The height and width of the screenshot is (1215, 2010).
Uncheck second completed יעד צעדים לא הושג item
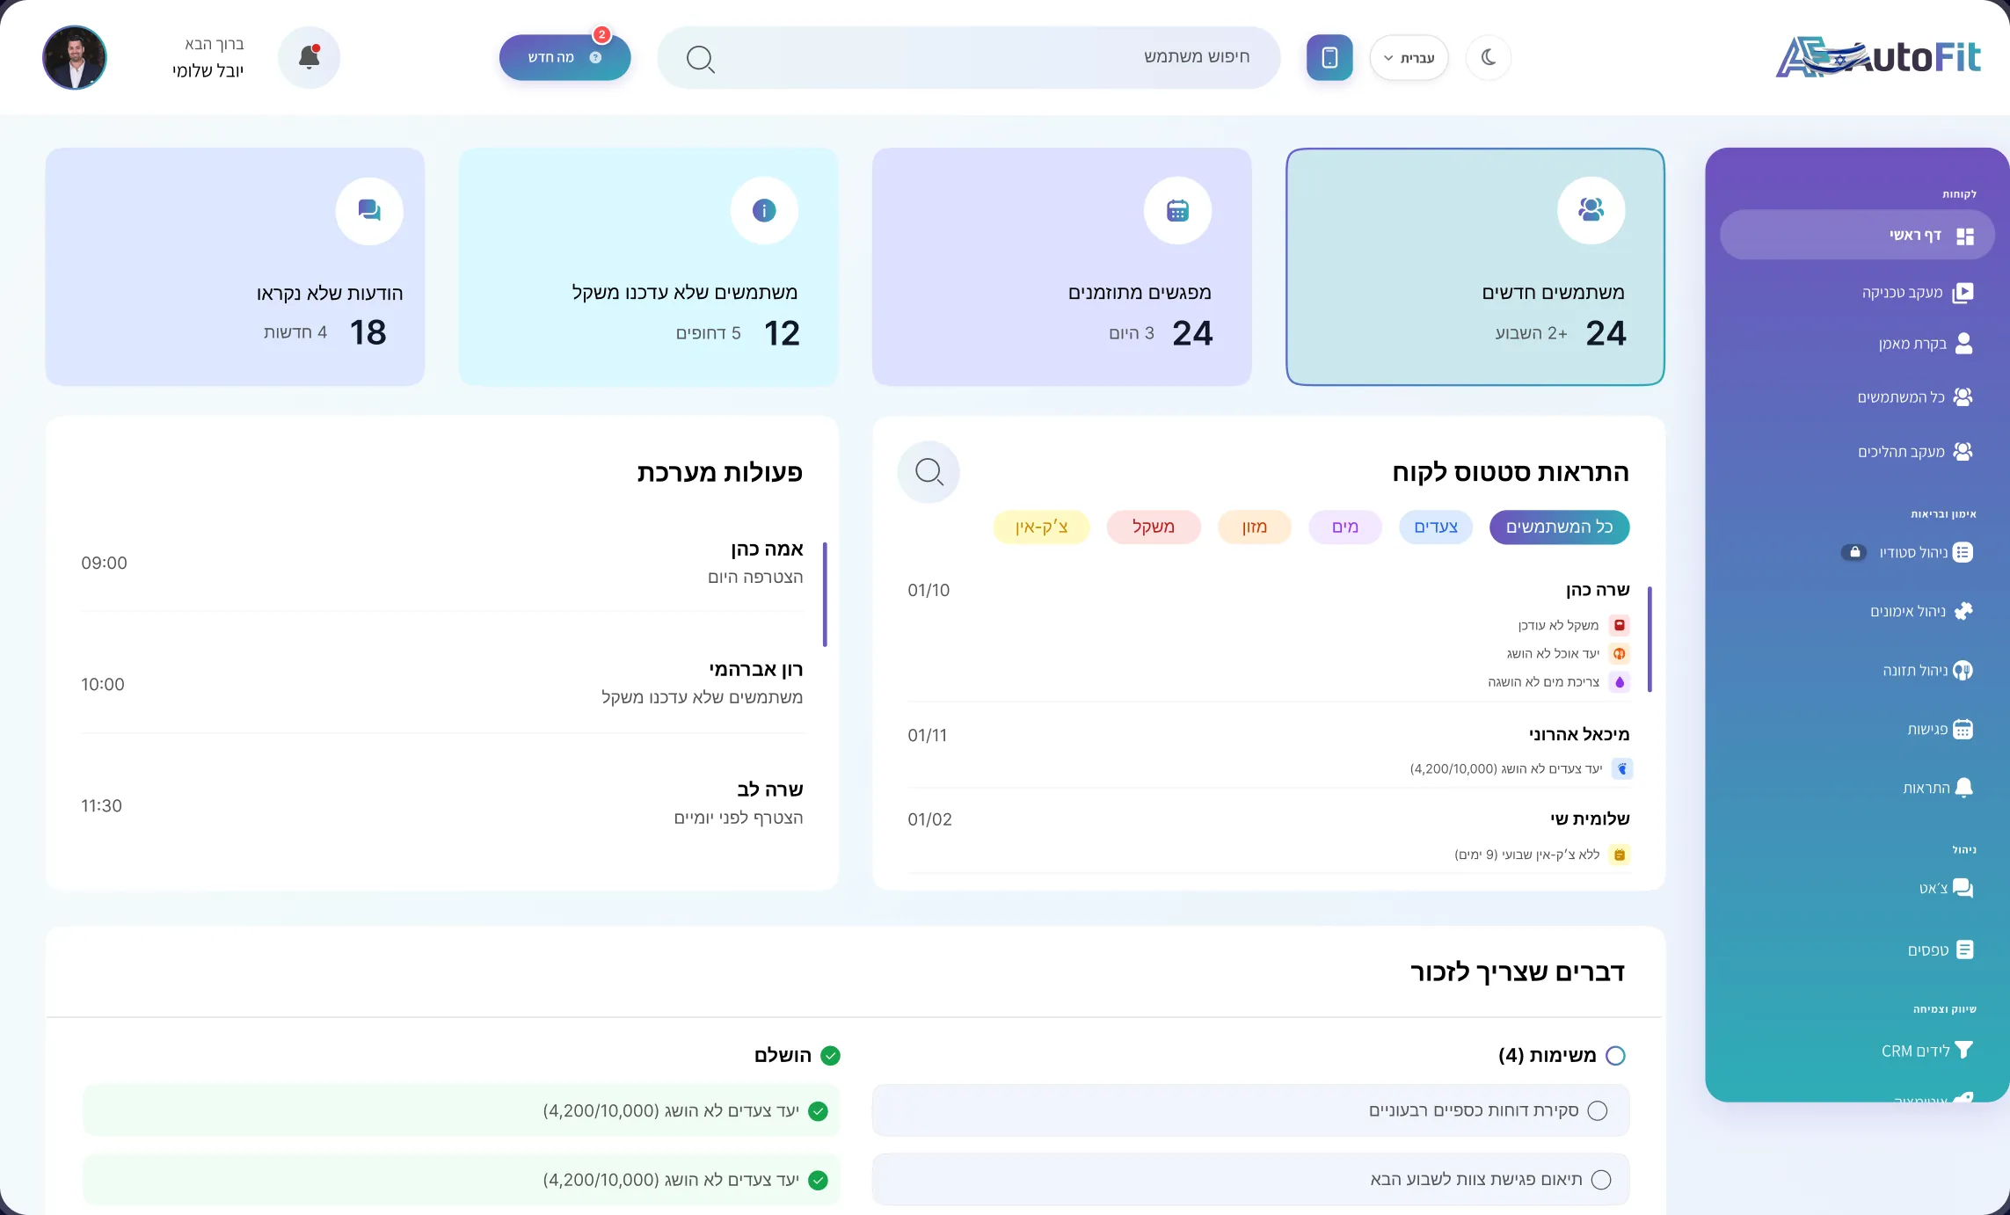click(x=819, y=1180)
